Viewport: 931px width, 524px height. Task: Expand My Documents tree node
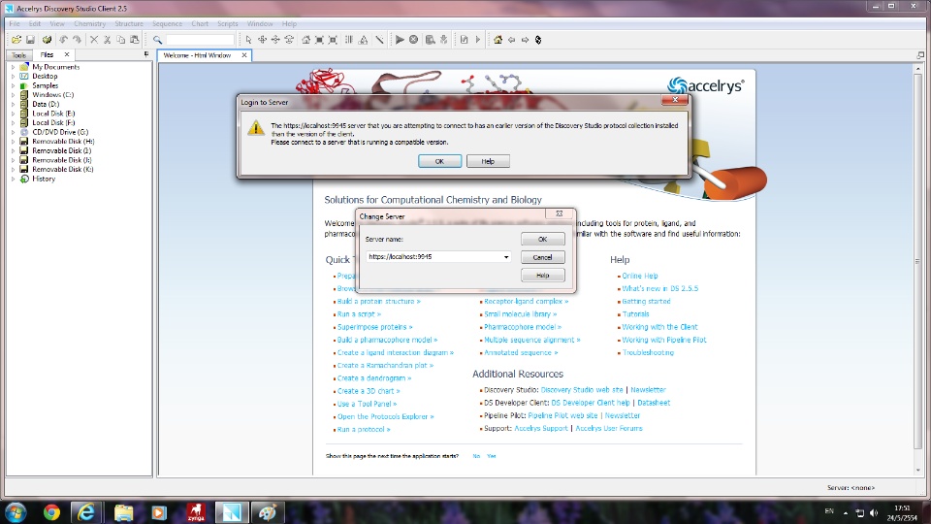pos(13,67)
